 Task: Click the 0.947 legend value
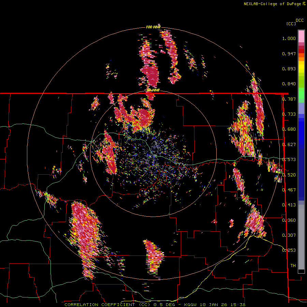(x=289, y=54)
